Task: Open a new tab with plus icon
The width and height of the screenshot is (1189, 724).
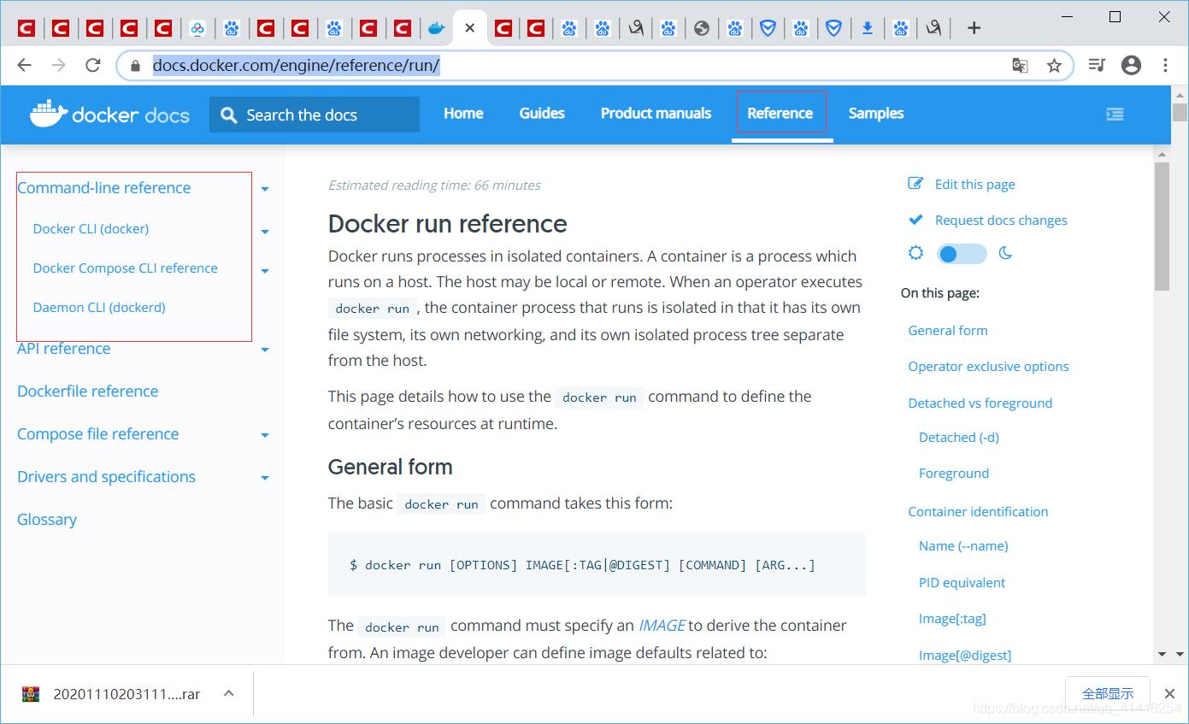Action: point(974,28)
